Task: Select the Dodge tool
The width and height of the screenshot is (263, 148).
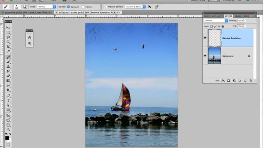Action: [8, 90]
